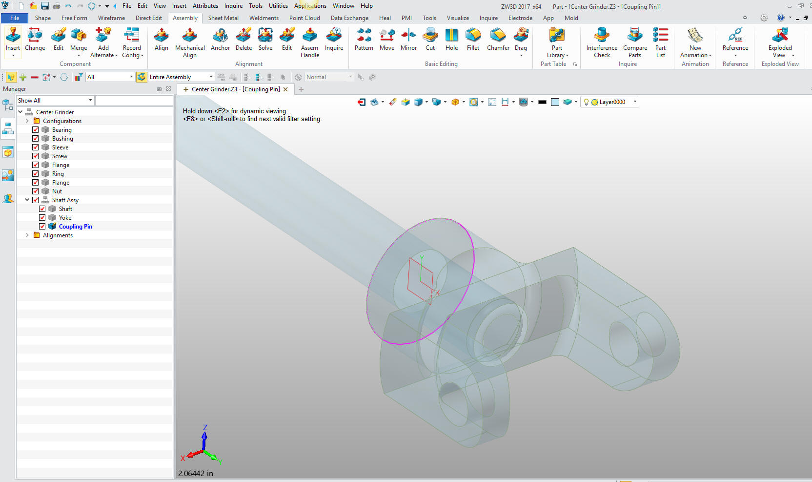Click the Reference button
The height and width of the screenshot is (482, 812).
coord(735,42)
